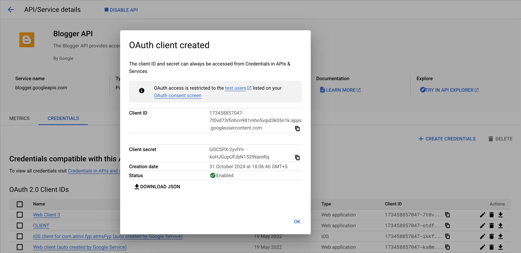Delete the iOS client row
The height and width of the screenshot is (253, 521).
tap(491, 236)
